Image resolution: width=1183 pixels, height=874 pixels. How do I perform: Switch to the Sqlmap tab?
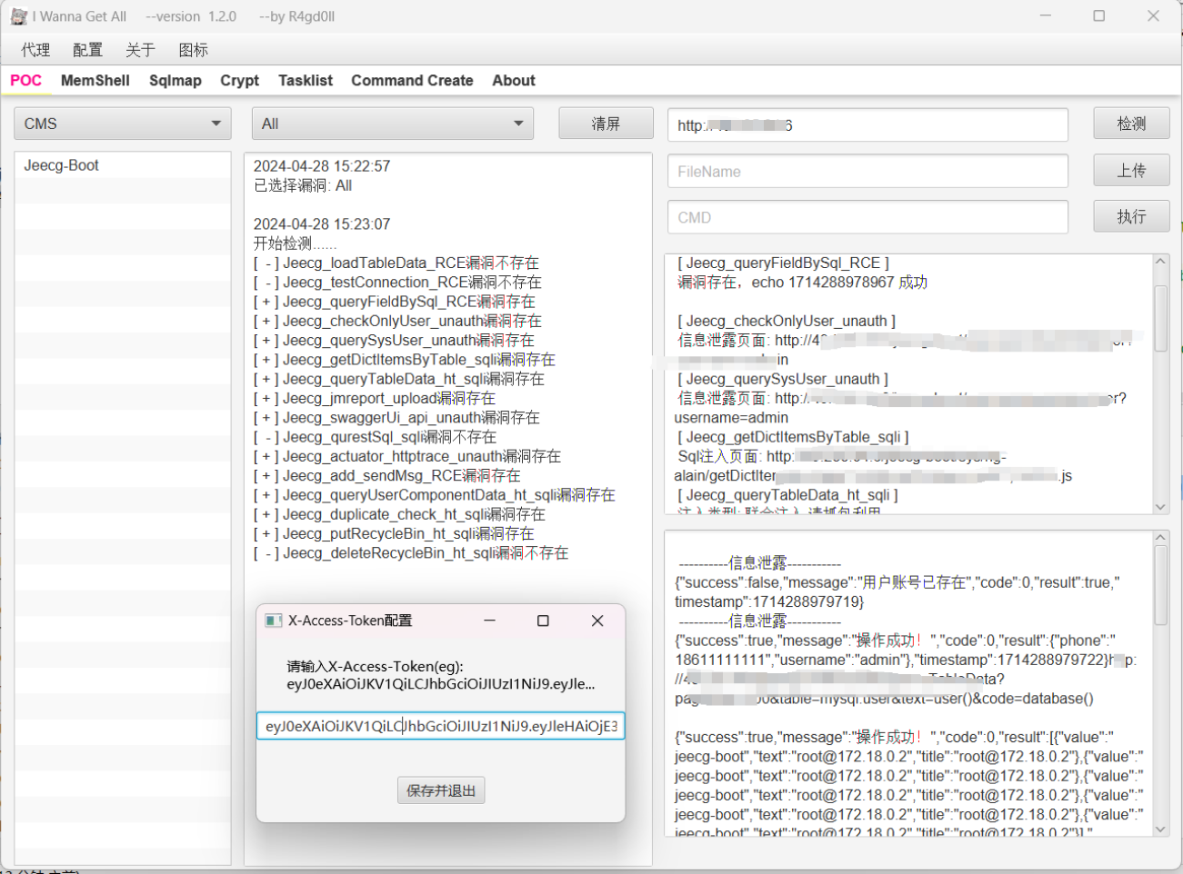(x=175, y=80)
